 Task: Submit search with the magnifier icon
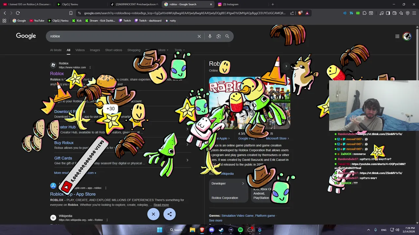(x=227, y=36)
